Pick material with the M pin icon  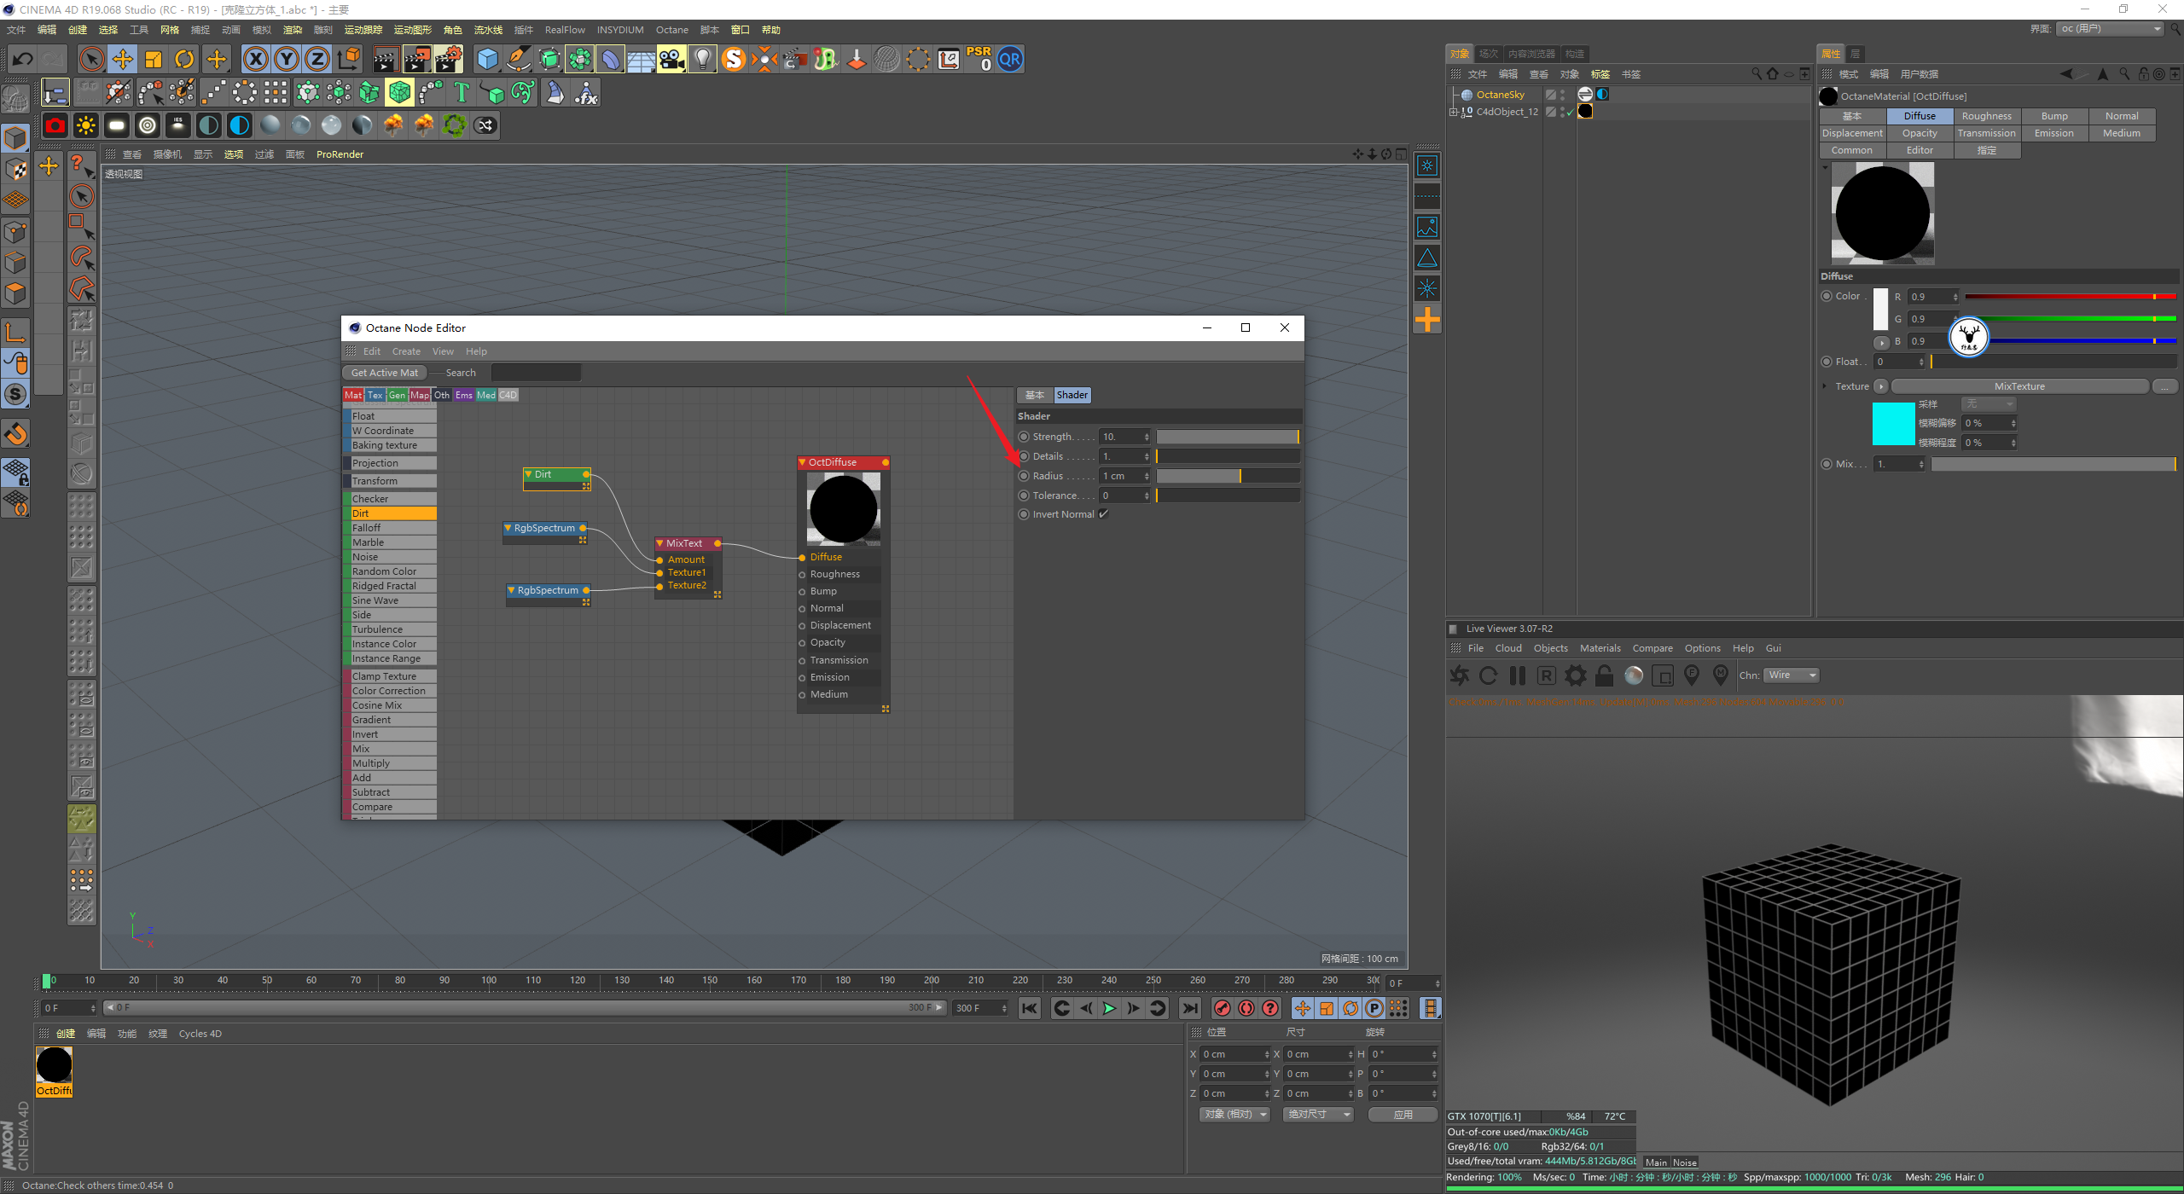1721,675
